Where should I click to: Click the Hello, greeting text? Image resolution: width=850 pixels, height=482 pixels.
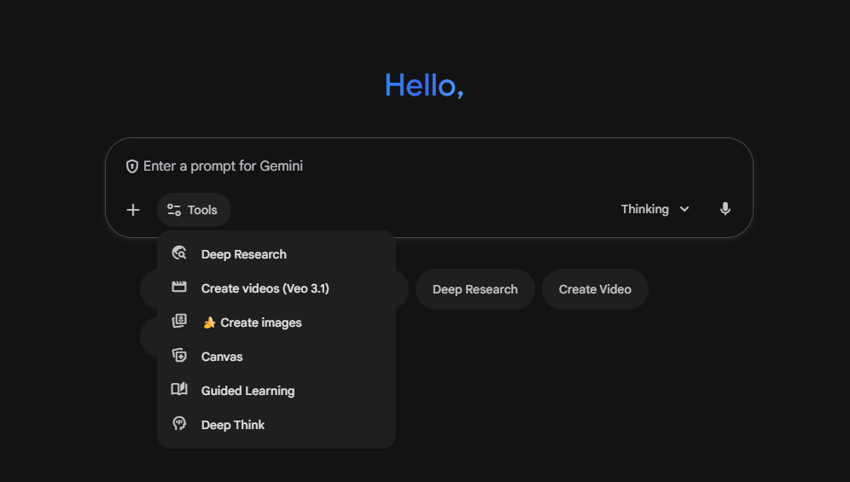coord(424,85)
